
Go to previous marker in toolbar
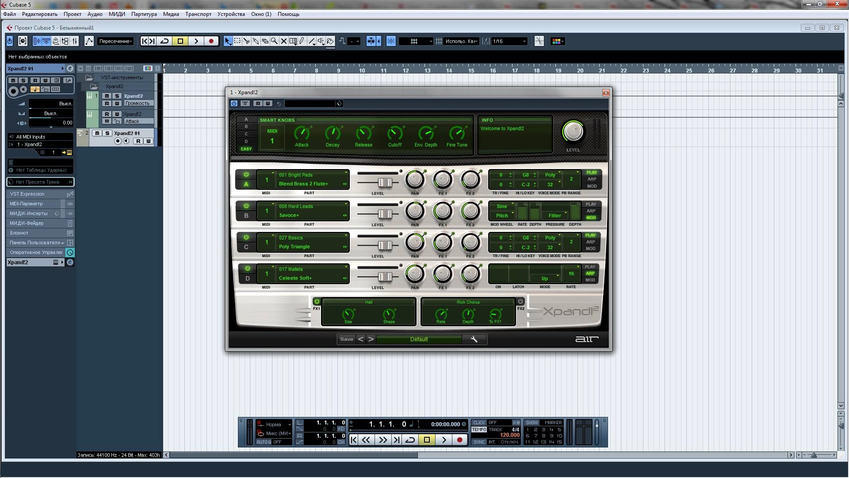coord(144,41)
